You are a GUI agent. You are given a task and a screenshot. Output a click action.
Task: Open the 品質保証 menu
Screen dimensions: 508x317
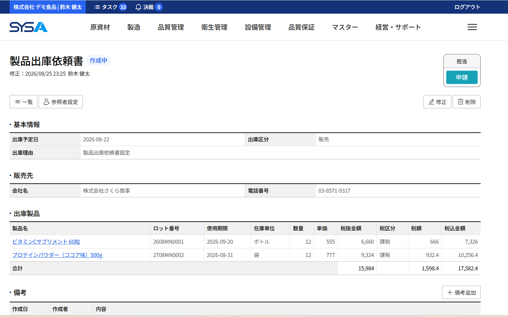point(302,27)
